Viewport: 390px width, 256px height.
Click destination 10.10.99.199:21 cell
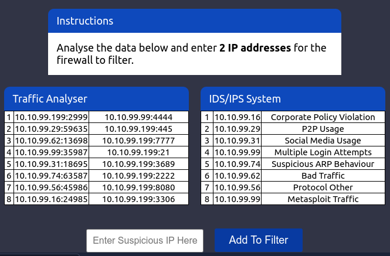pyautogui.click(x=138, y=152)
